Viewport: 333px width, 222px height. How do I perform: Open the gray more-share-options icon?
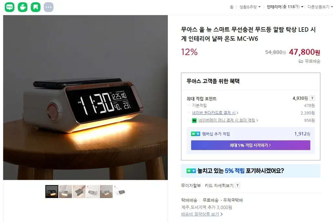(49, 7)
